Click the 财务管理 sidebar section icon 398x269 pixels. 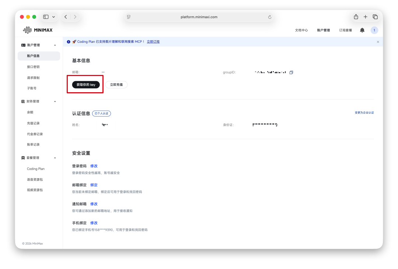23,101
